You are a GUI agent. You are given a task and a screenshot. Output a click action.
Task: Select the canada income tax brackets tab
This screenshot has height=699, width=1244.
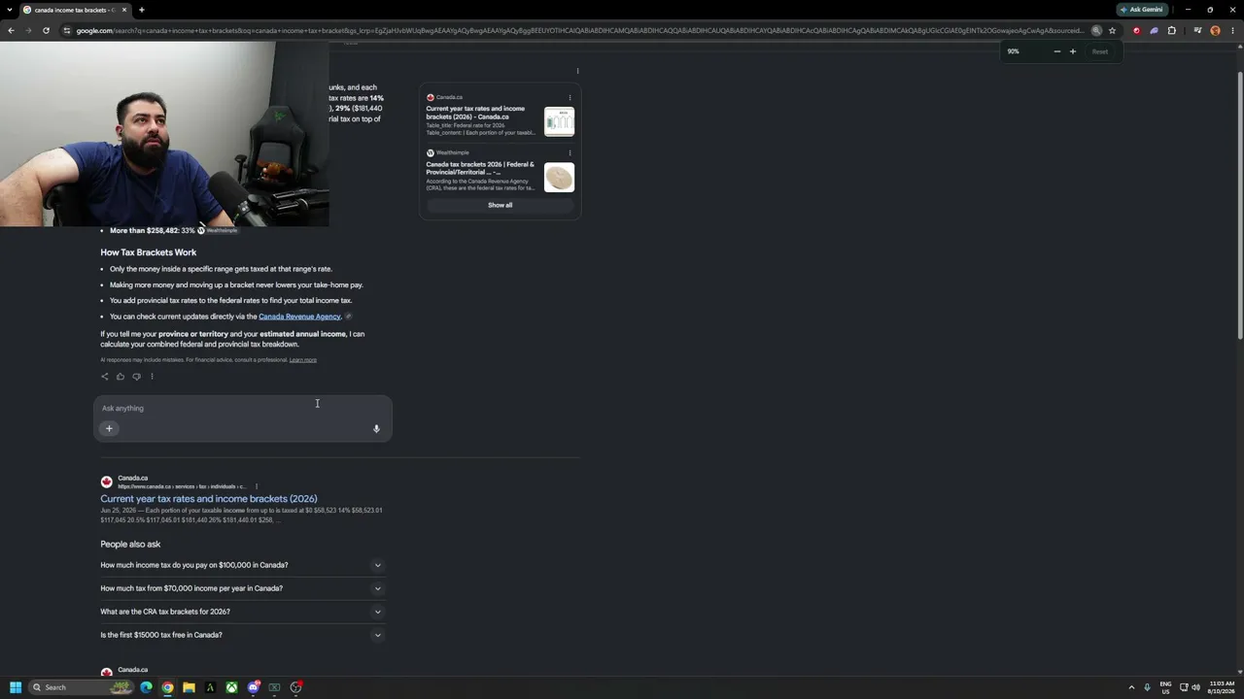pyautogui.click(x=74, y=10)
